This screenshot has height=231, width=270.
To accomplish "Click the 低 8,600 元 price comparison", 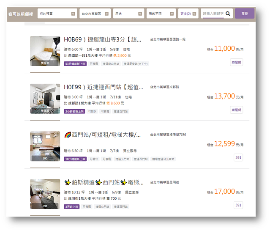I will [x=115, y=103].
